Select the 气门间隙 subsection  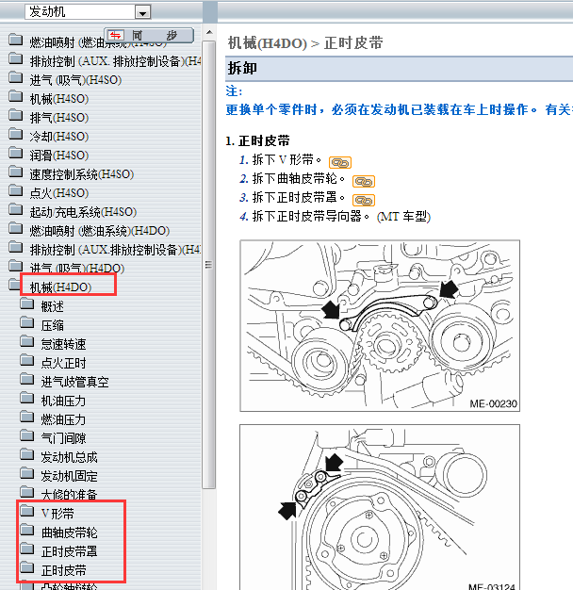(x=63, y=438)
